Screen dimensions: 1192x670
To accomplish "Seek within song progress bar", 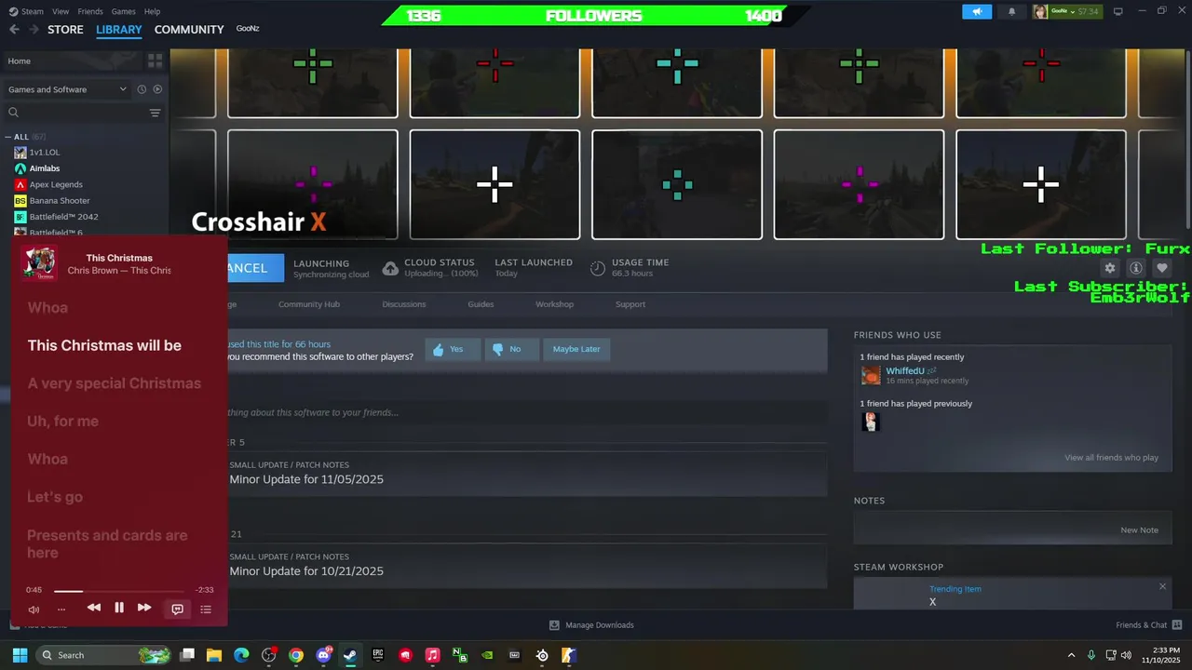I will click(x=119, y=591).
